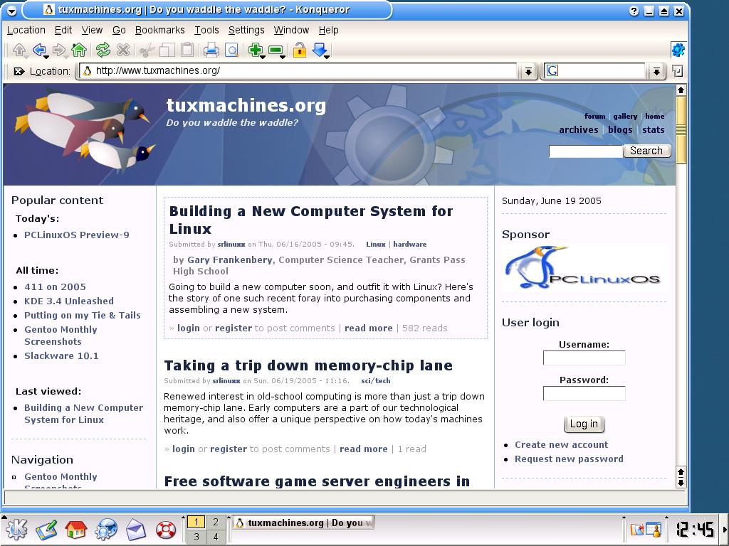Open Home folder from the panel
Image resolution: width=729 pixels, height=546 pixels.
point(76,529)
